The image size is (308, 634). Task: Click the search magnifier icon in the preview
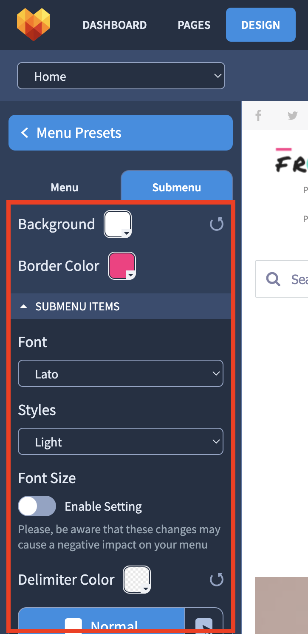coord(273,279)
